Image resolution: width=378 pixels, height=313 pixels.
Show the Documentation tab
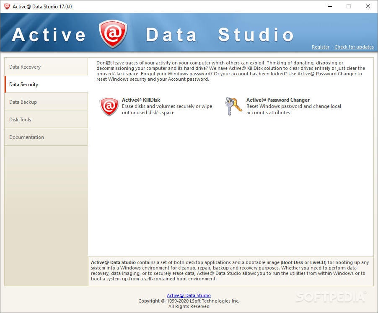click(x=46, y=137)
